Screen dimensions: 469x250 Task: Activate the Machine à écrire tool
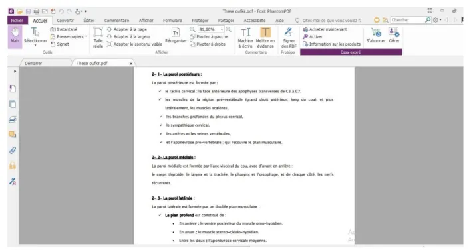245,38
